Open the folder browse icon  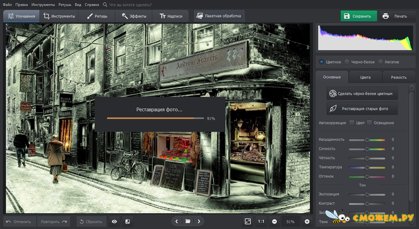tap(188, 221)
